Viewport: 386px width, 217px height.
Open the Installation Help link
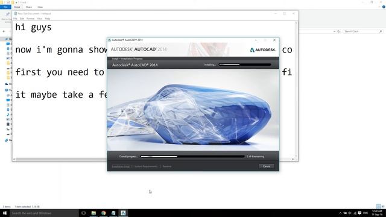click(x=121, y=166)
